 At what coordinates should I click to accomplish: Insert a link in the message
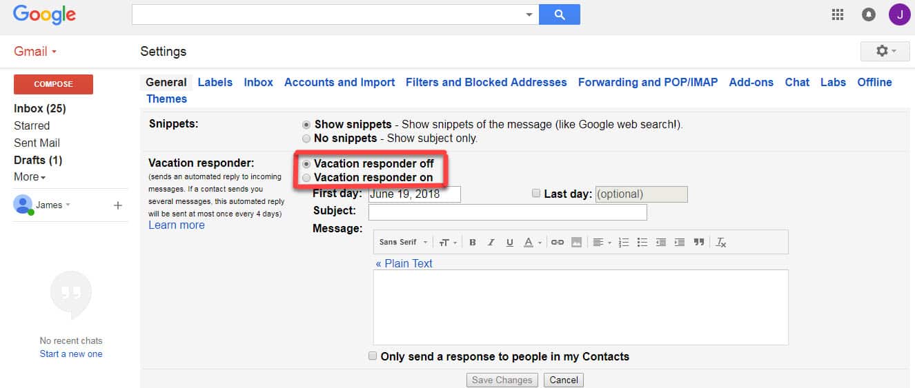tap(558, 242)
